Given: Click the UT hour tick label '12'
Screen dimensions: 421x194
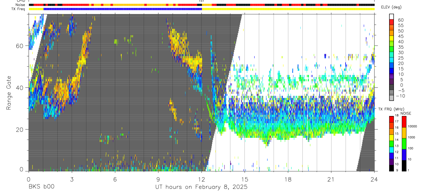Looking at the screenshot, I should click(202, 179).
